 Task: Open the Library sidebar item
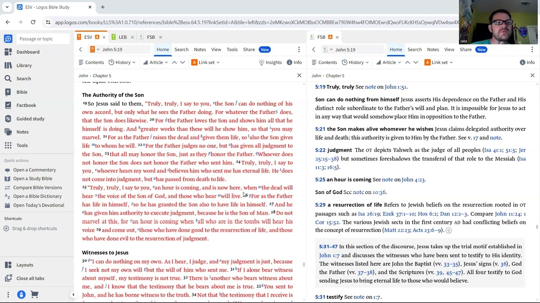pyautogui.click(x=24, y=65)
